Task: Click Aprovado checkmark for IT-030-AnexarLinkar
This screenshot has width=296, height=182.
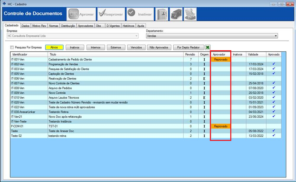Action: pyautogui.click(x=274, y=111)
